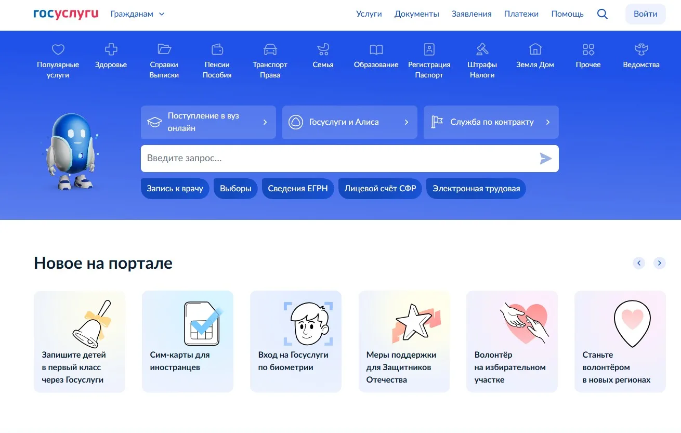681x433 pixels.
Task: Open card Сим-карты для иностранцев
Action: (188, 342)
